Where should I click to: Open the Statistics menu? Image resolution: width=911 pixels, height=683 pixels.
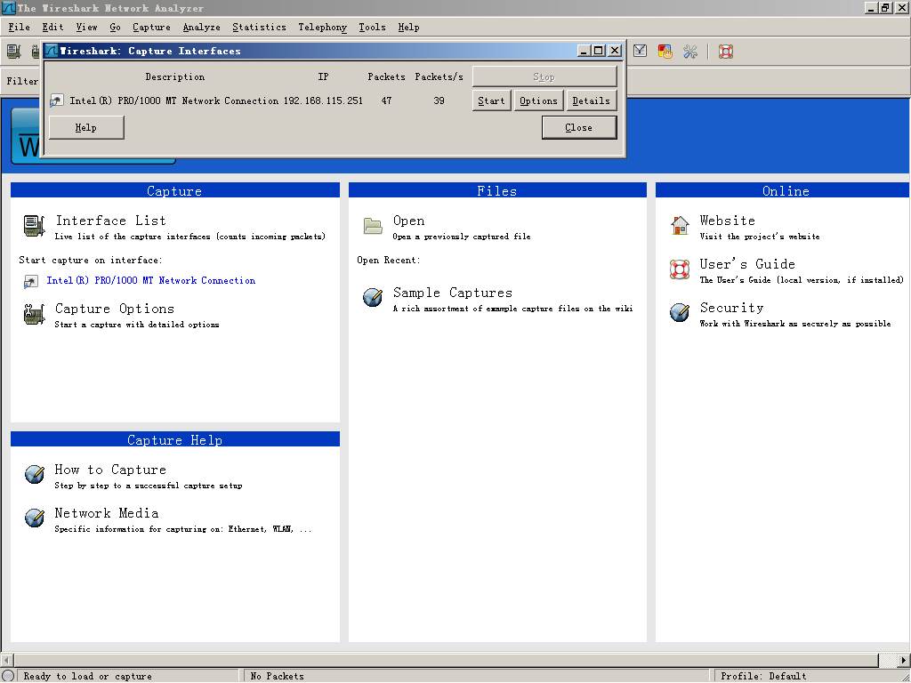click(x=259, y=28)
